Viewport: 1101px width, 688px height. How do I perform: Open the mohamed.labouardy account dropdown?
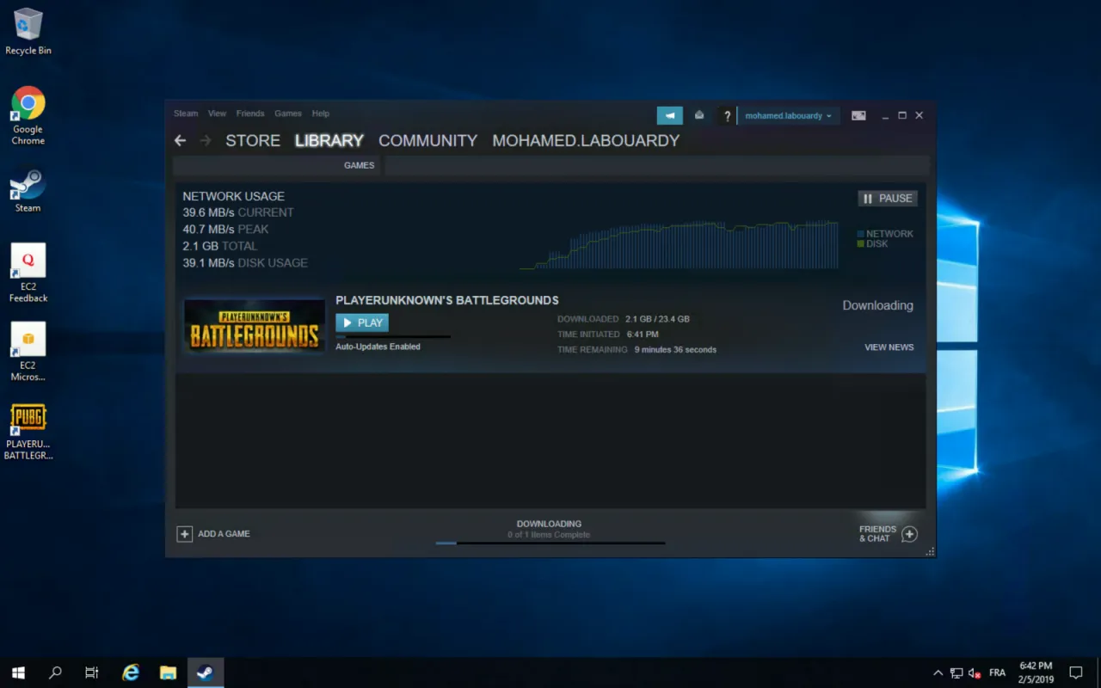pos(787,114)
